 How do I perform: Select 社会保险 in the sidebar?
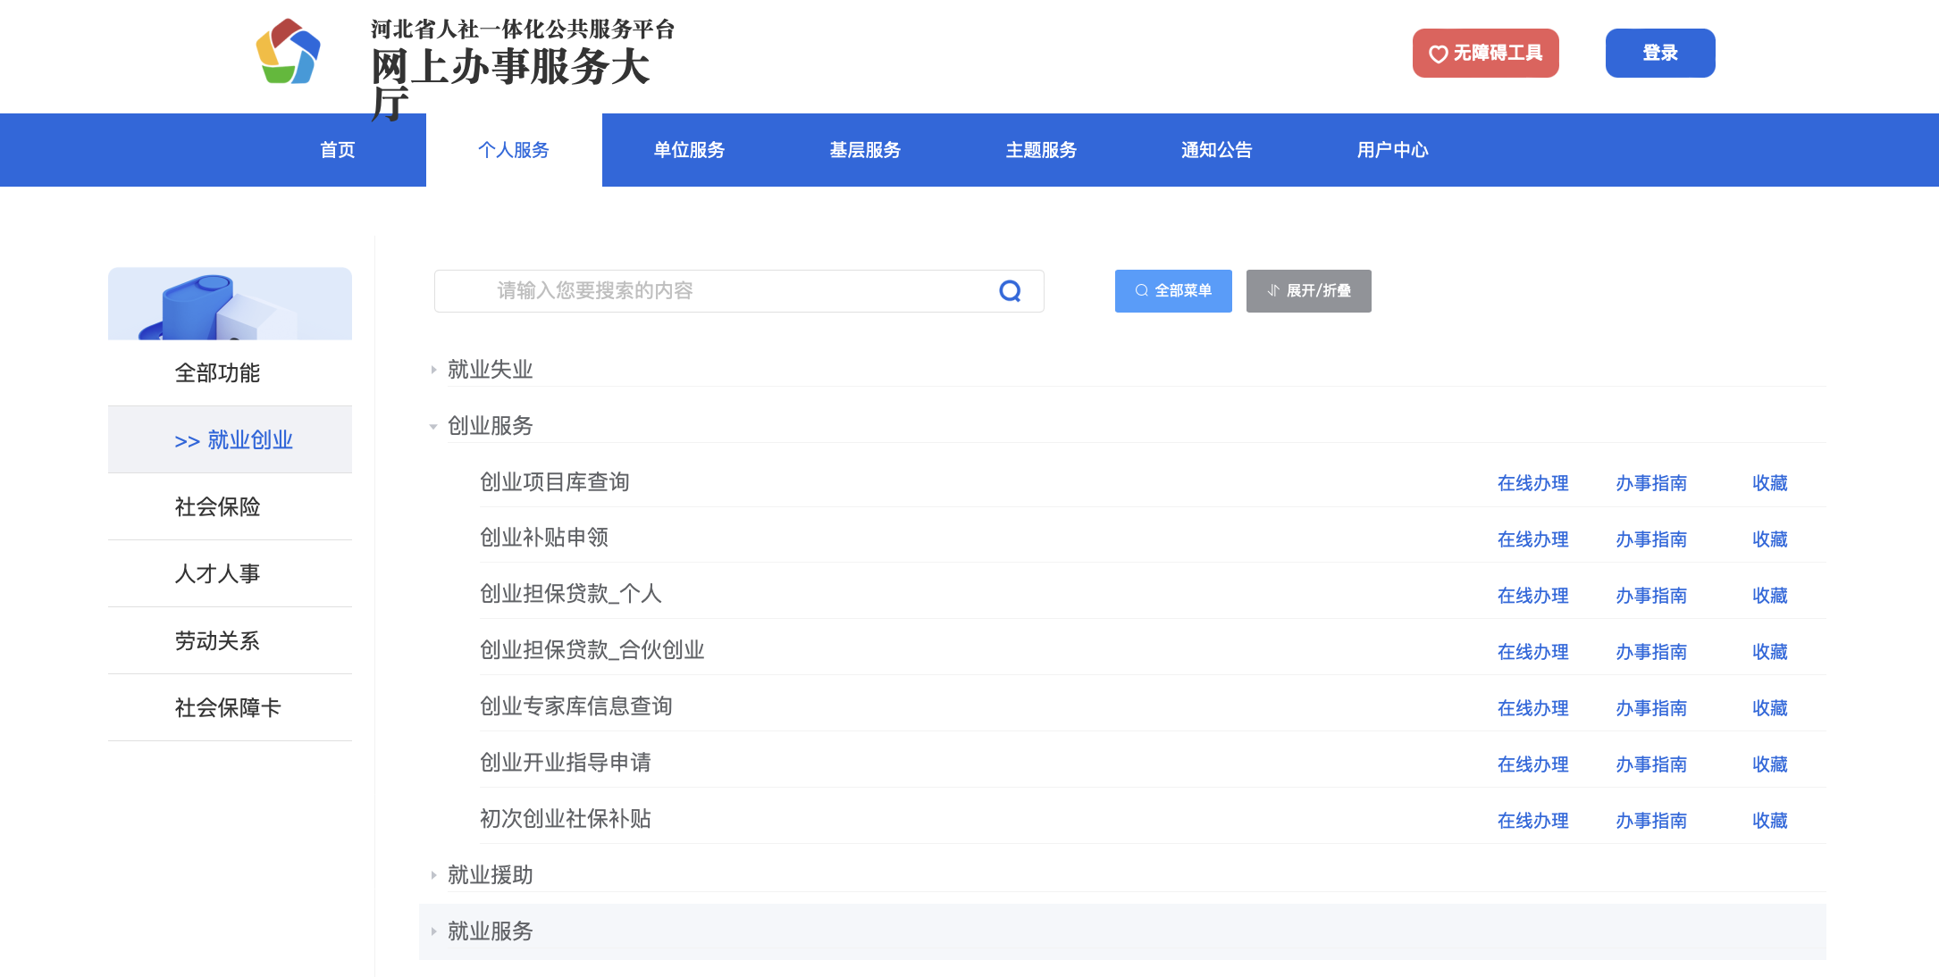[217, 507]
